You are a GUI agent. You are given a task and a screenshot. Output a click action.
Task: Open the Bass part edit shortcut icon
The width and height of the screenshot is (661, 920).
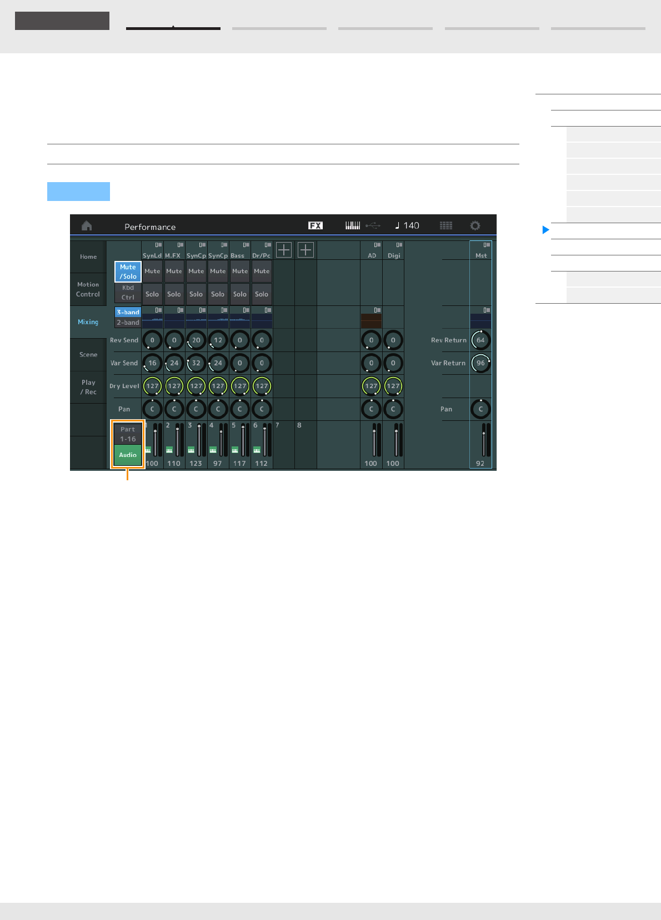tap(246, 245)
